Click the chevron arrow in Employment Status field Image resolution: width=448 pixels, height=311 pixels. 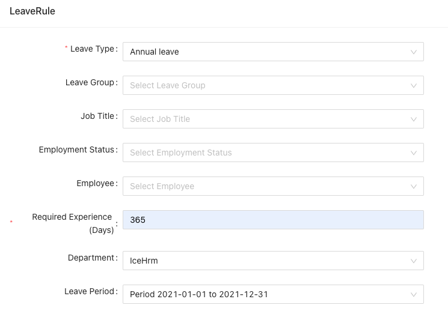pyautogui.click(x=414, y=153)
